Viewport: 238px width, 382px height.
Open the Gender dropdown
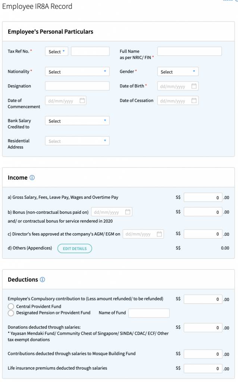pos(178,72)
